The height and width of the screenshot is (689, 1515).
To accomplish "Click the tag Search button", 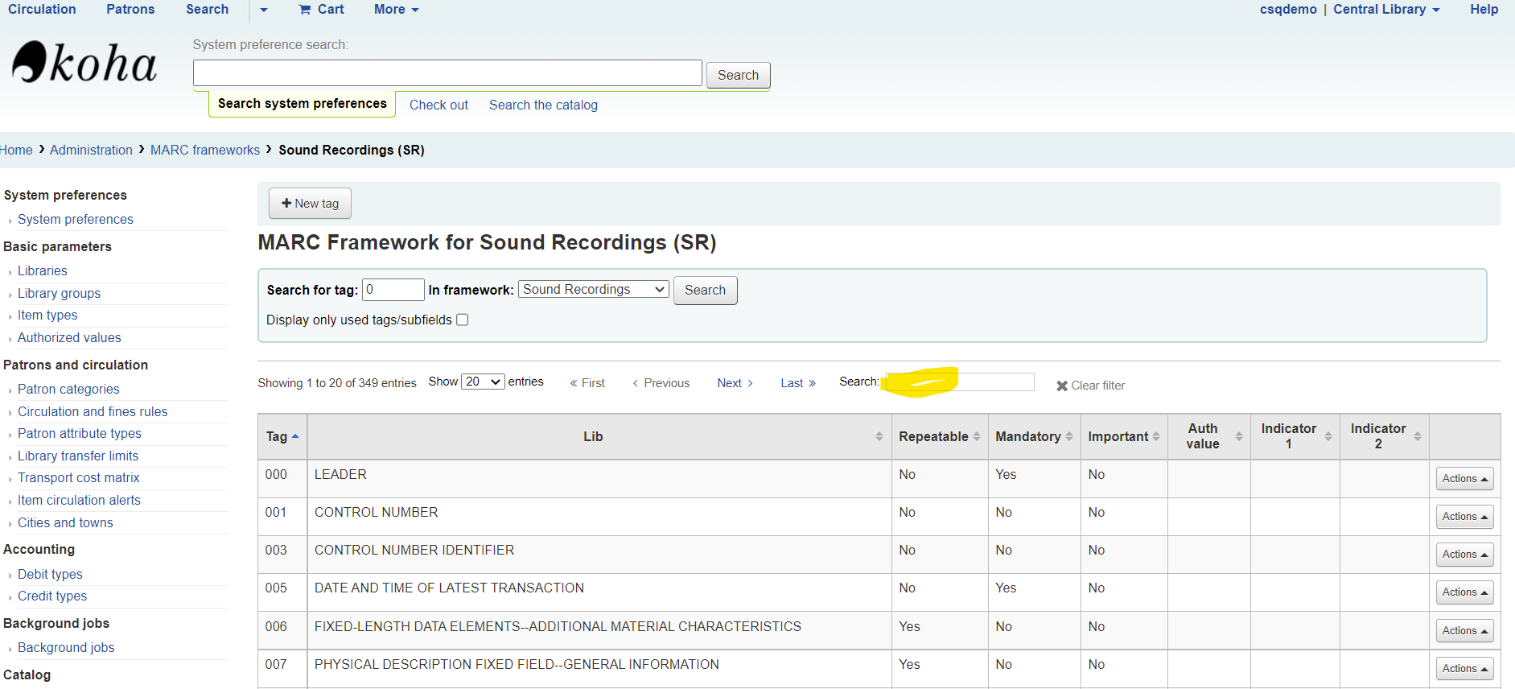I will tap(705, 290).
